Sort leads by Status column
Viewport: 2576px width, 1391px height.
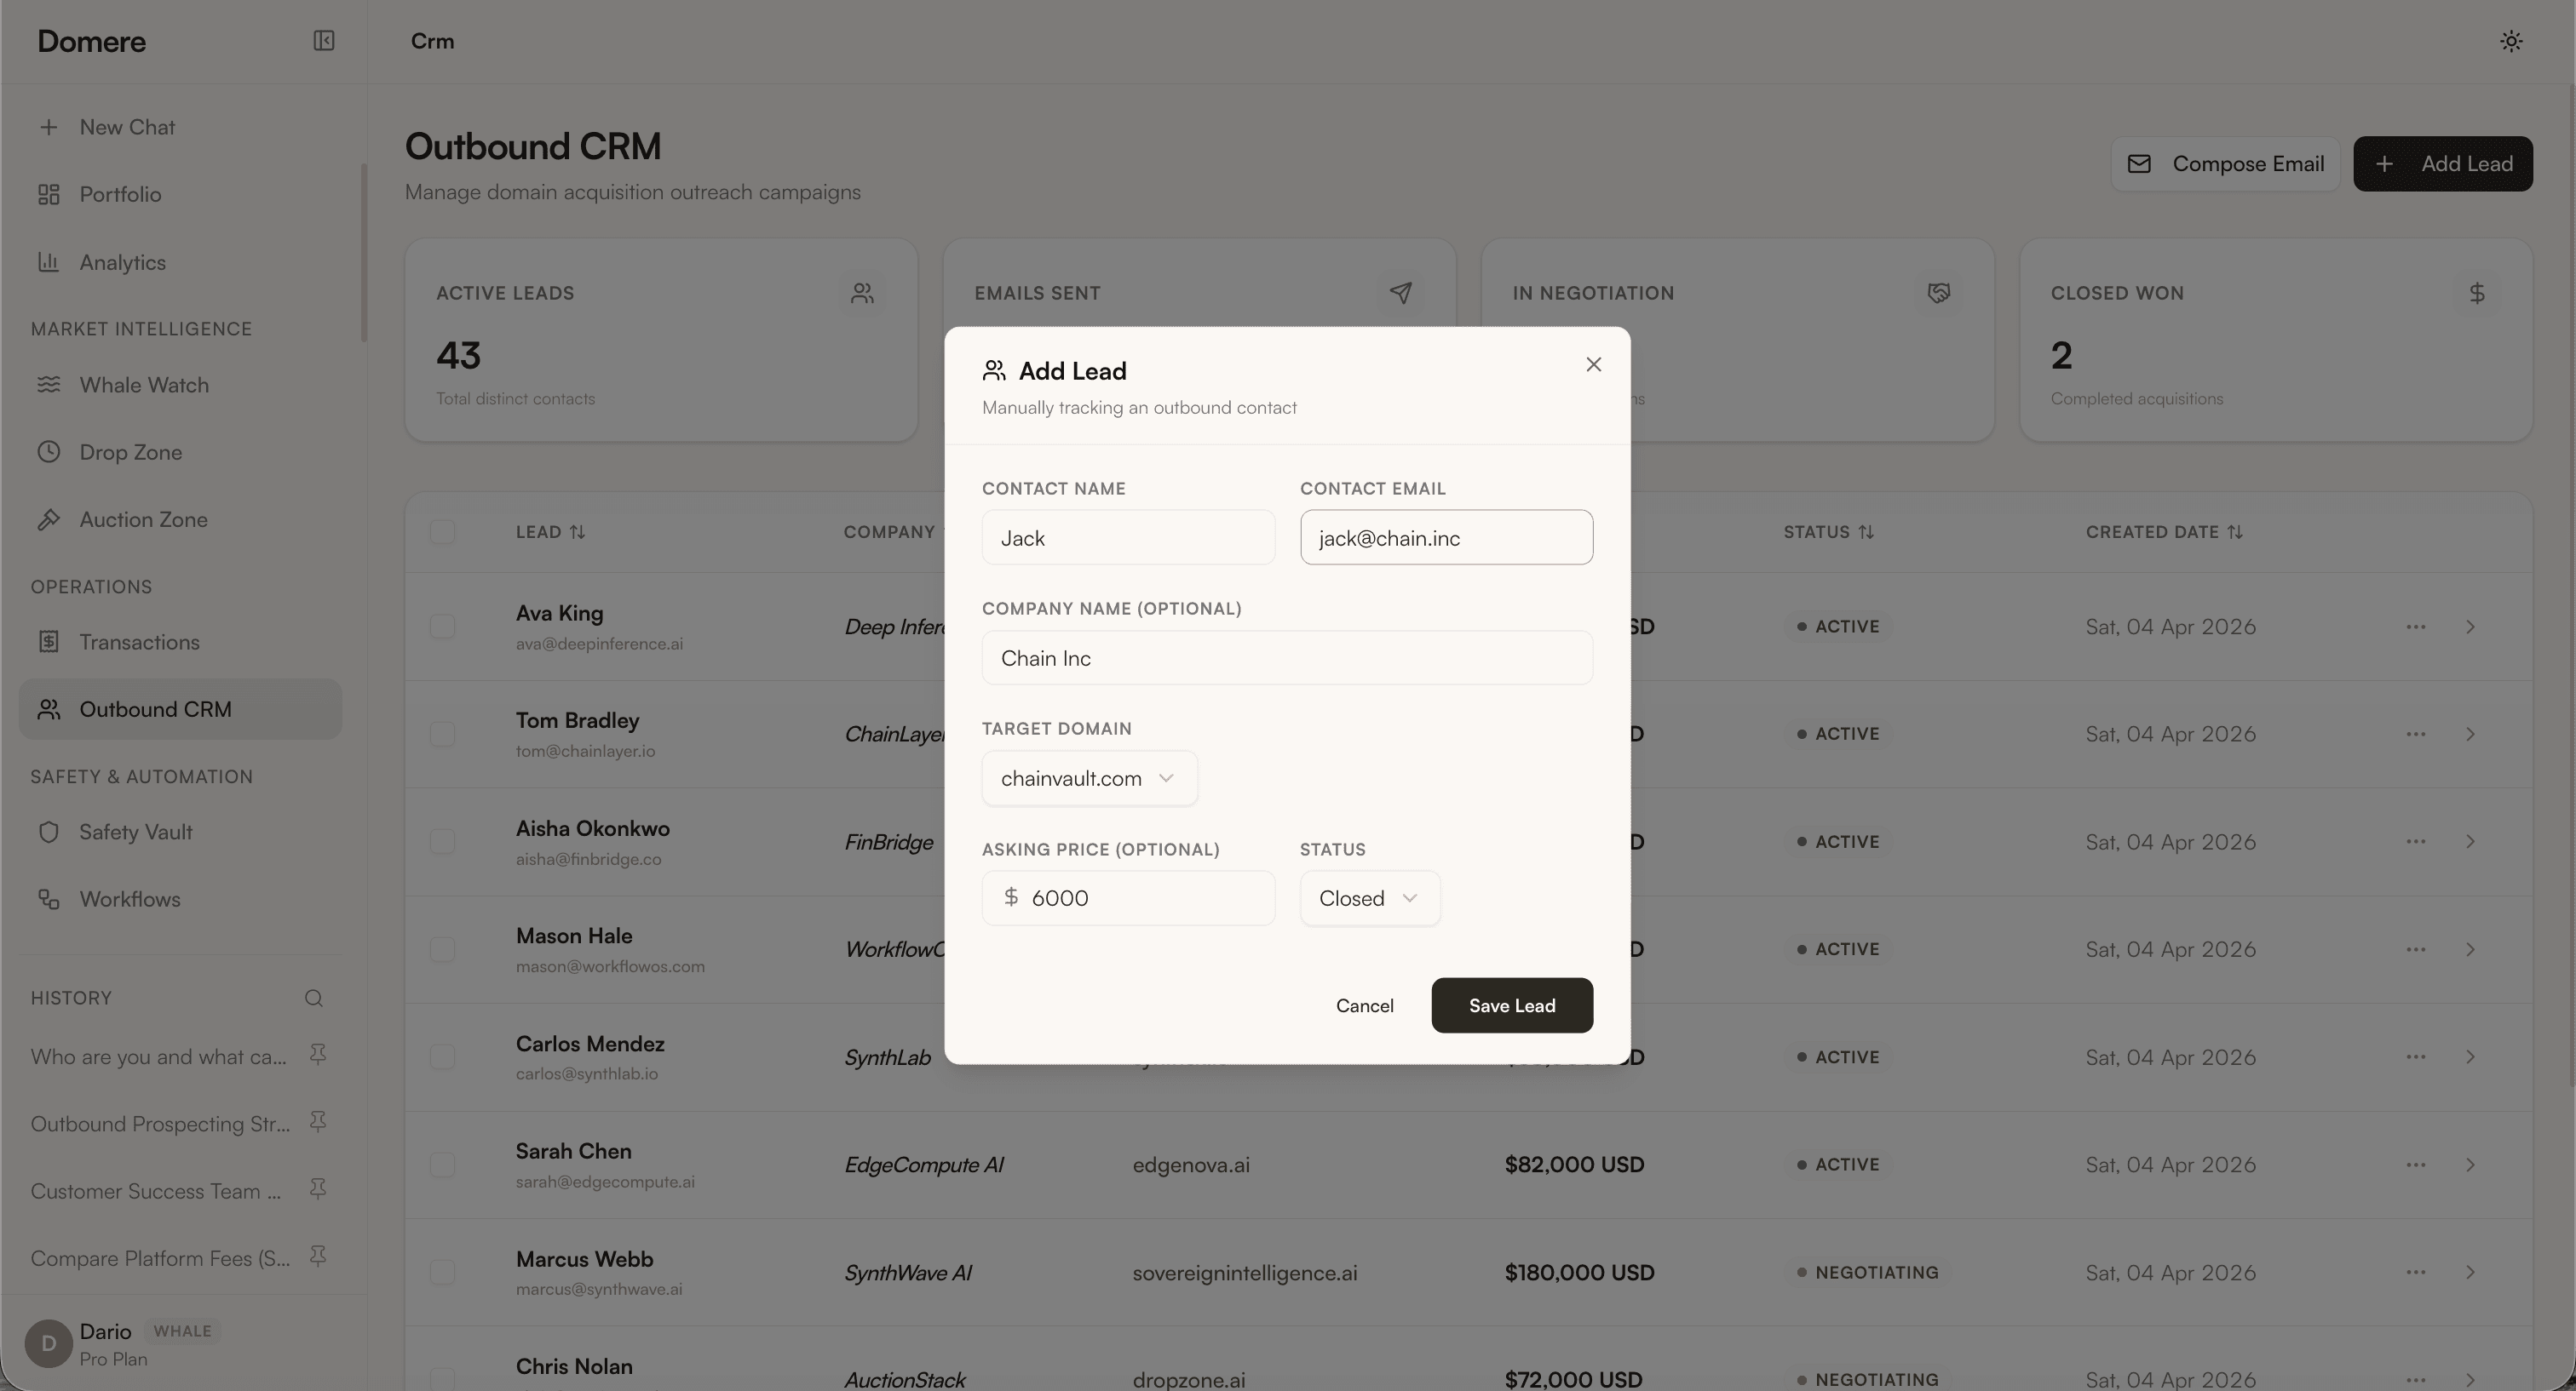coord(1866,531)
